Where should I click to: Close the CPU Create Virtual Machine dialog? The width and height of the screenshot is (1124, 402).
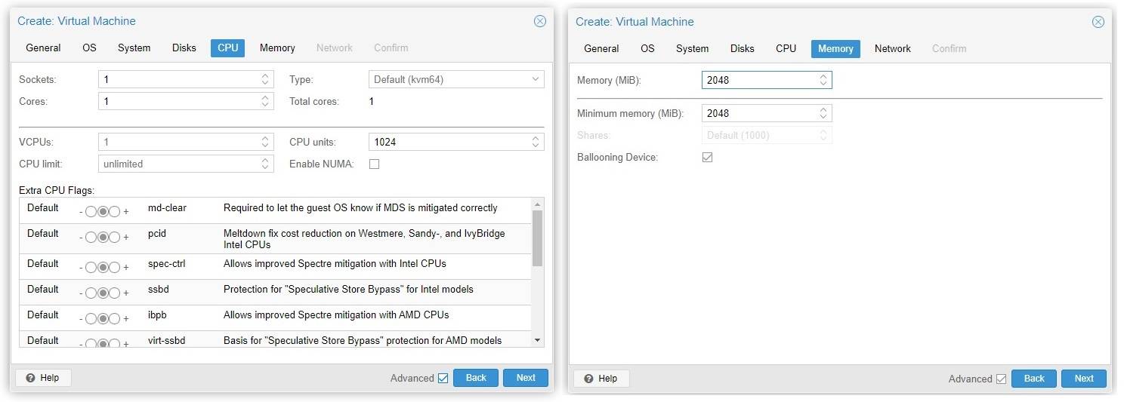[x=539, y=21]
